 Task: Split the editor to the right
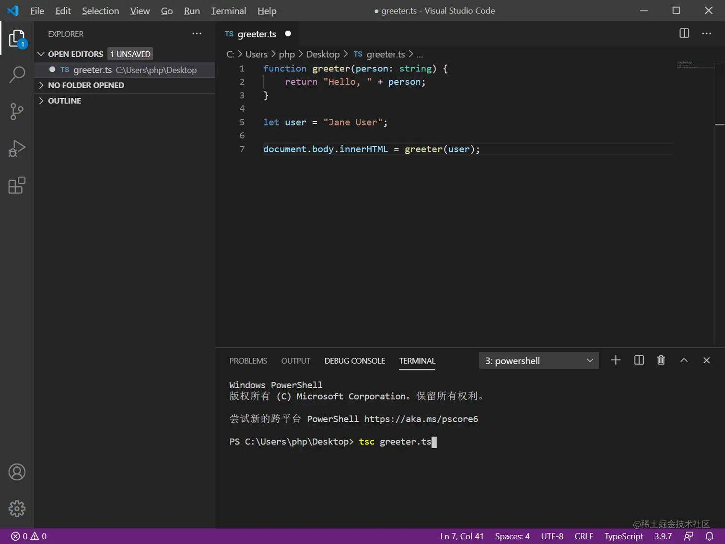684,33
